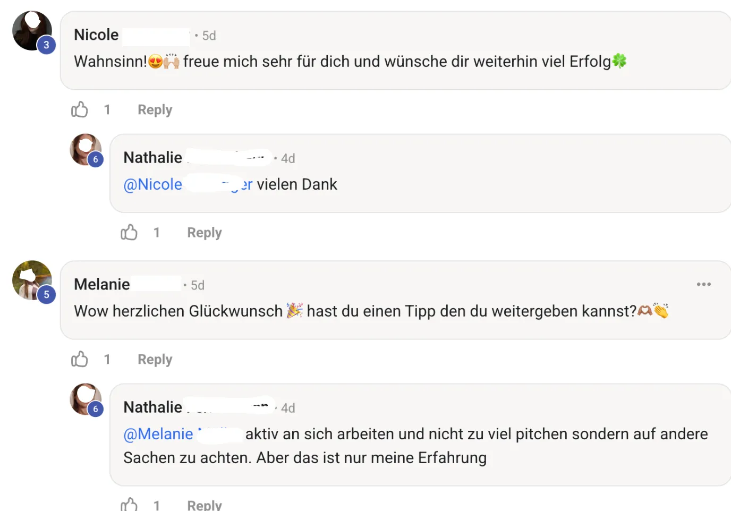This screenshot has height=511, width=731.
Task: View reactions badge on Nicole's avatar
Action: pyautogui.click(x=46, y=45)
